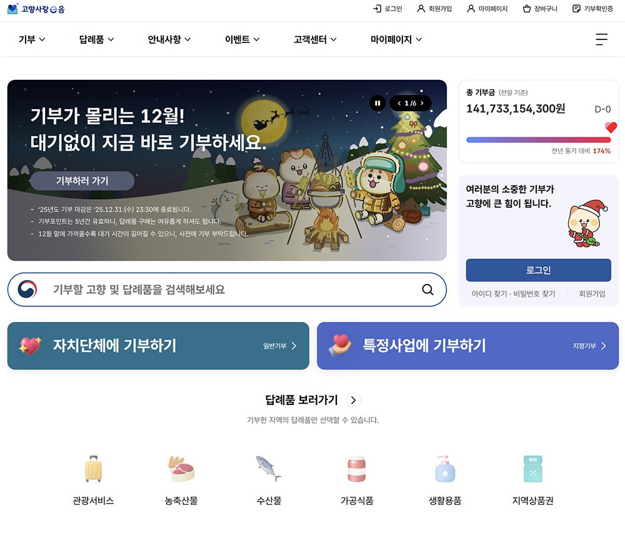Select the 농축산물 meat category icon

click(181, 469)
